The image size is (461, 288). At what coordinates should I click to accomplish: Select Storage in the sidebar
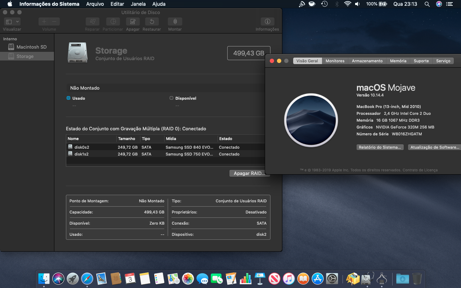point(27,57)
